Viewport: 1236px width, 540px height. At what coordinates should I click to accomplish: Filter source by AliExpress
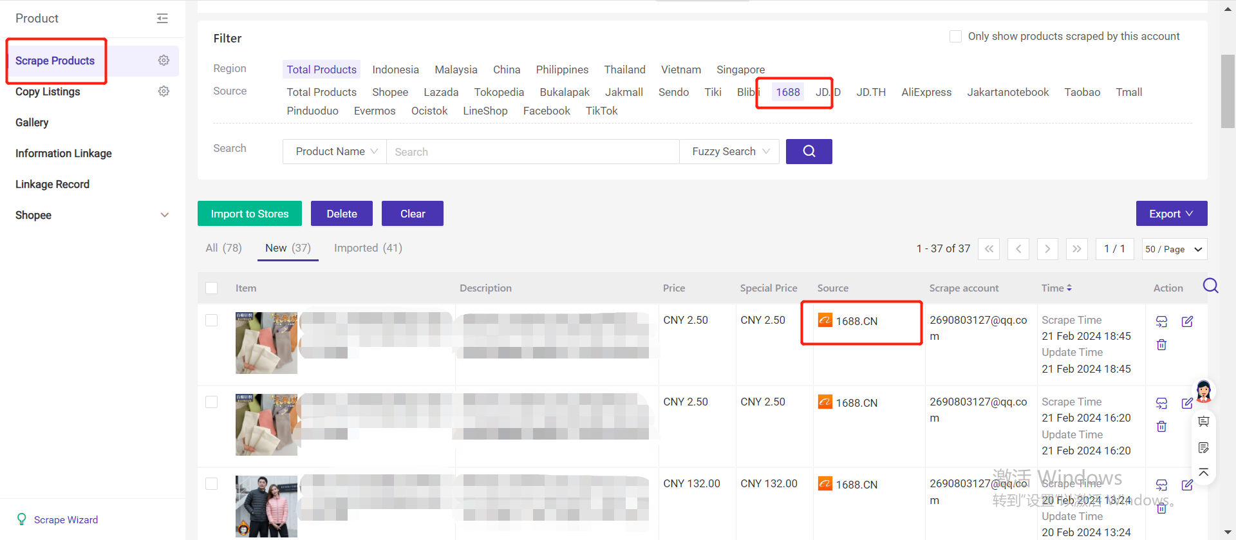tap(926, 92)
